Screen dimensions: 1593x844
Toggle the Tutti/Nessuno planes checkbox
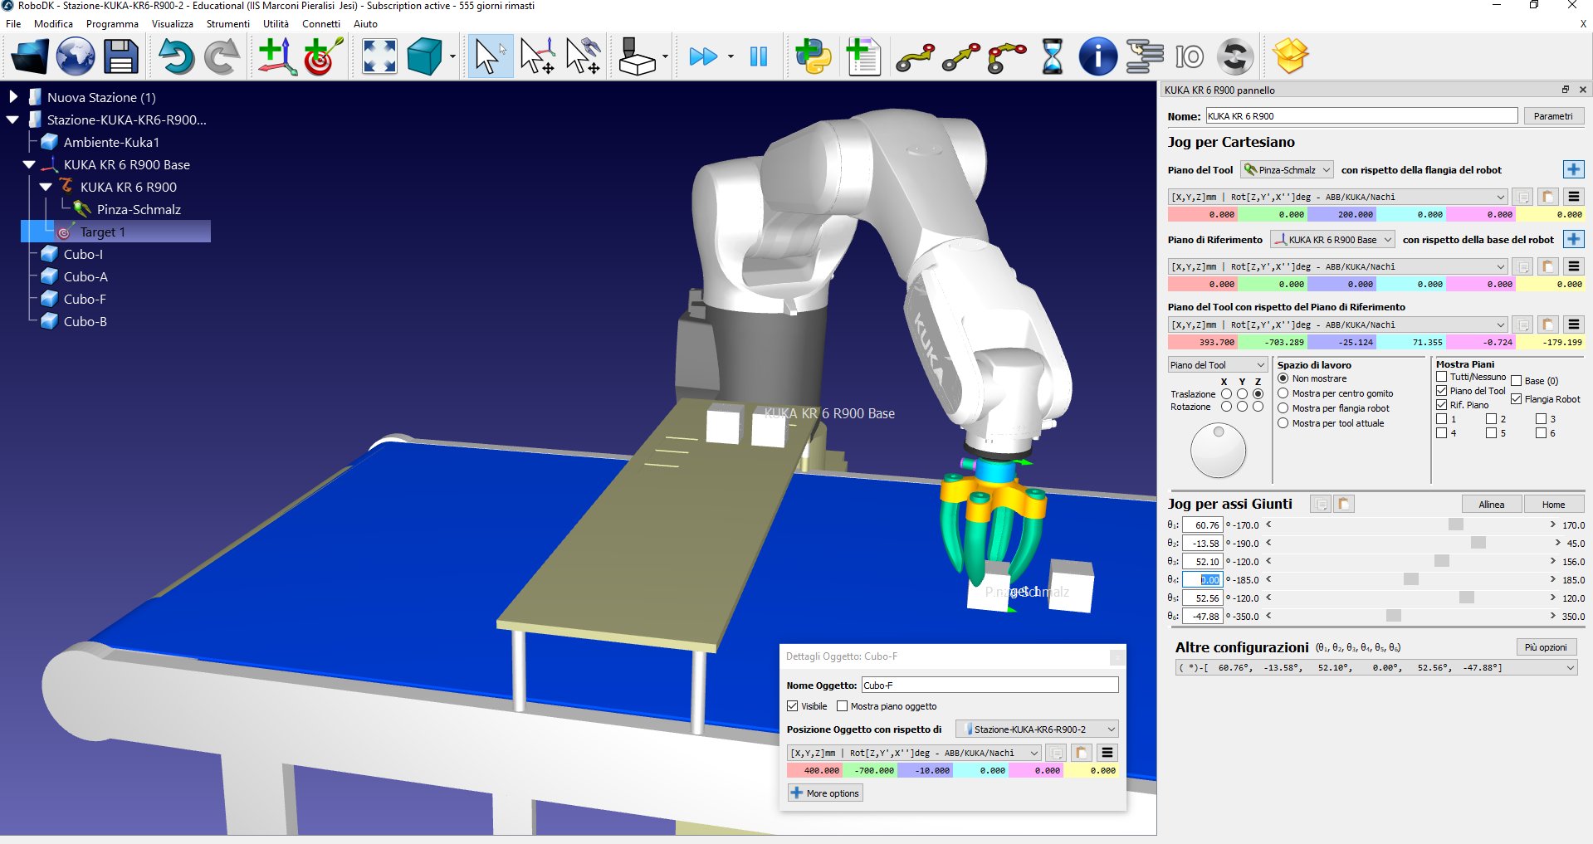1442,377
